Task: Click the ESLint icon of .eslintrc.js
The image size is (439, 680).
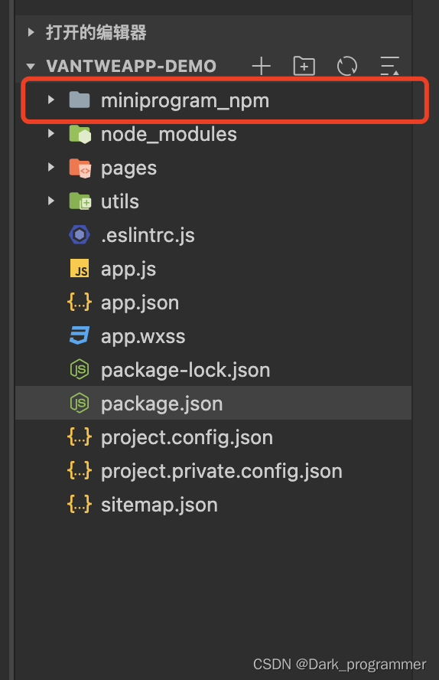Action: 80,235
